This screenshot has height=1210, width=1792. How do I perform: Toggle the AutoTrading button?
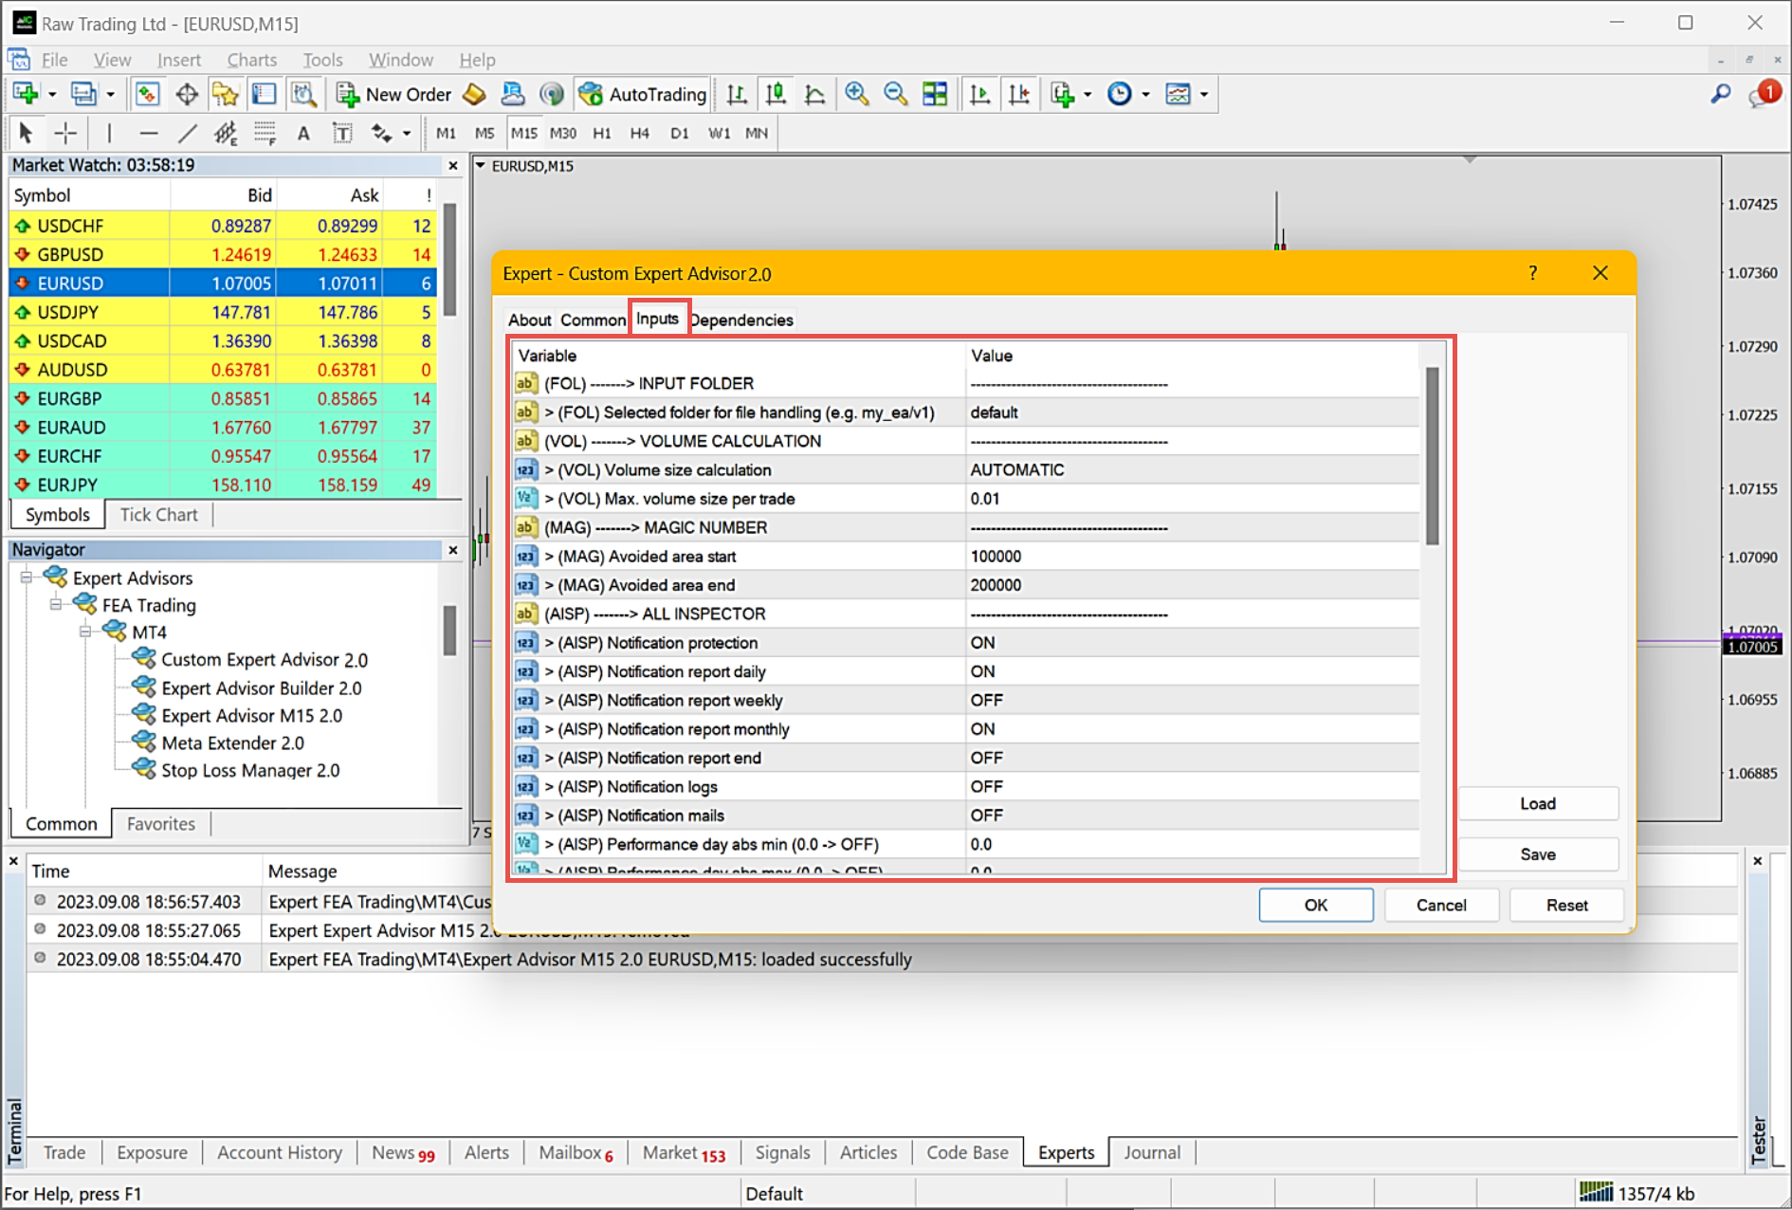tap(643, 94)
